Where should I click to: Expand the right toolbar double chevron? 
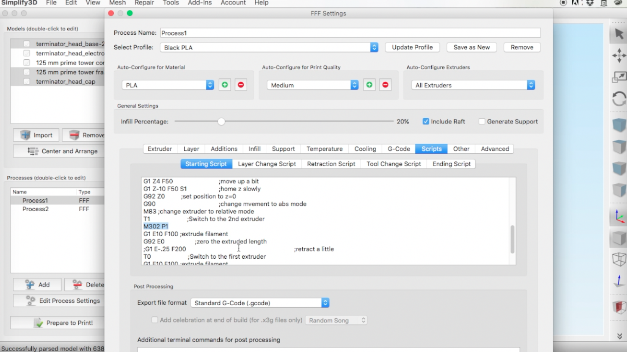pyautogui.click(x=619, y=336)
